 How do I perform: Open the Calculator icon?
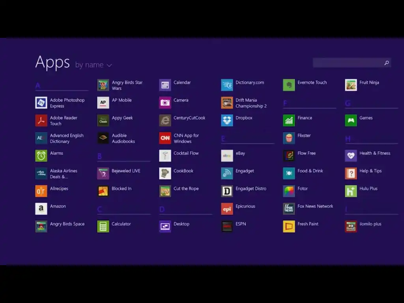(103, 226)
